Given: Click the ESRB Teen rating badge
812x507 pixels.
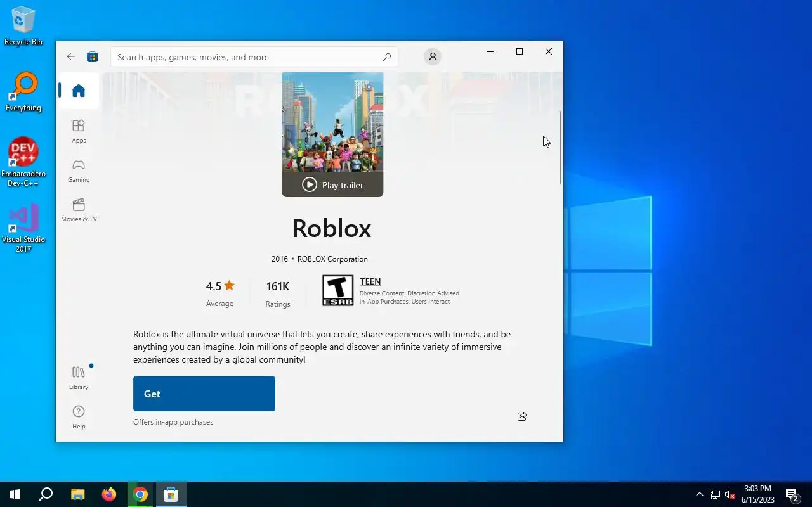Looking at the screenshot, I should (337, 290).
